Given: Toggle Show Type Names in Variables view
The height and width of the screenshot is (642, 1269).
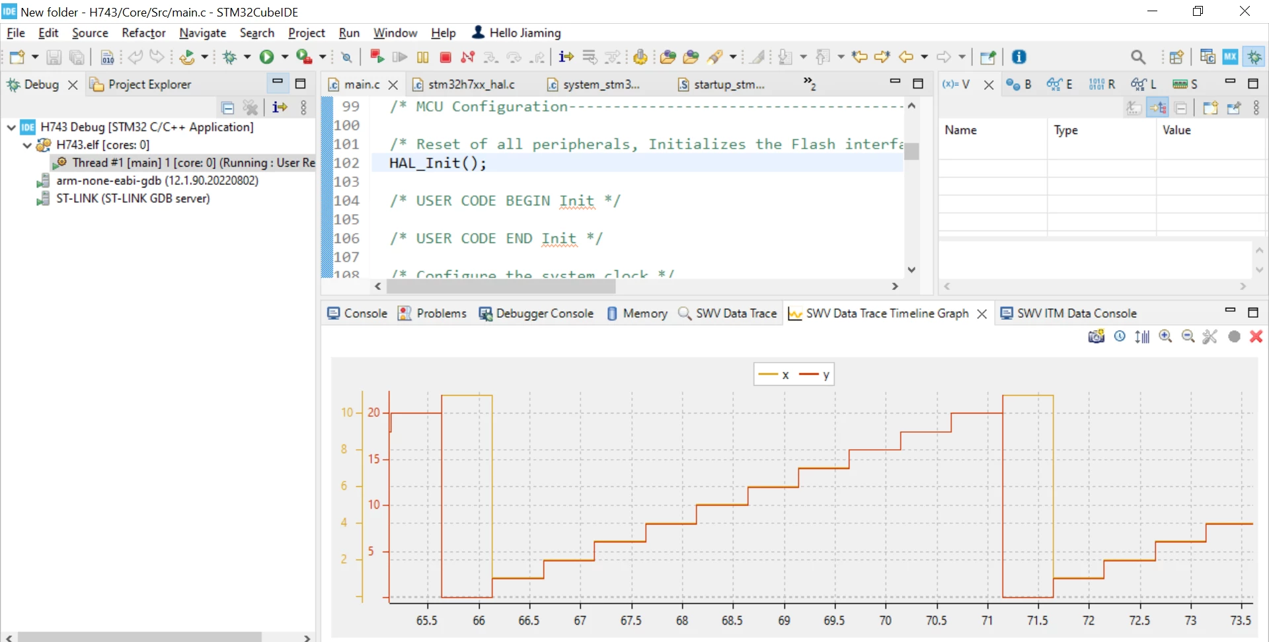Looking at the screenshot, I should point(1134,107).
